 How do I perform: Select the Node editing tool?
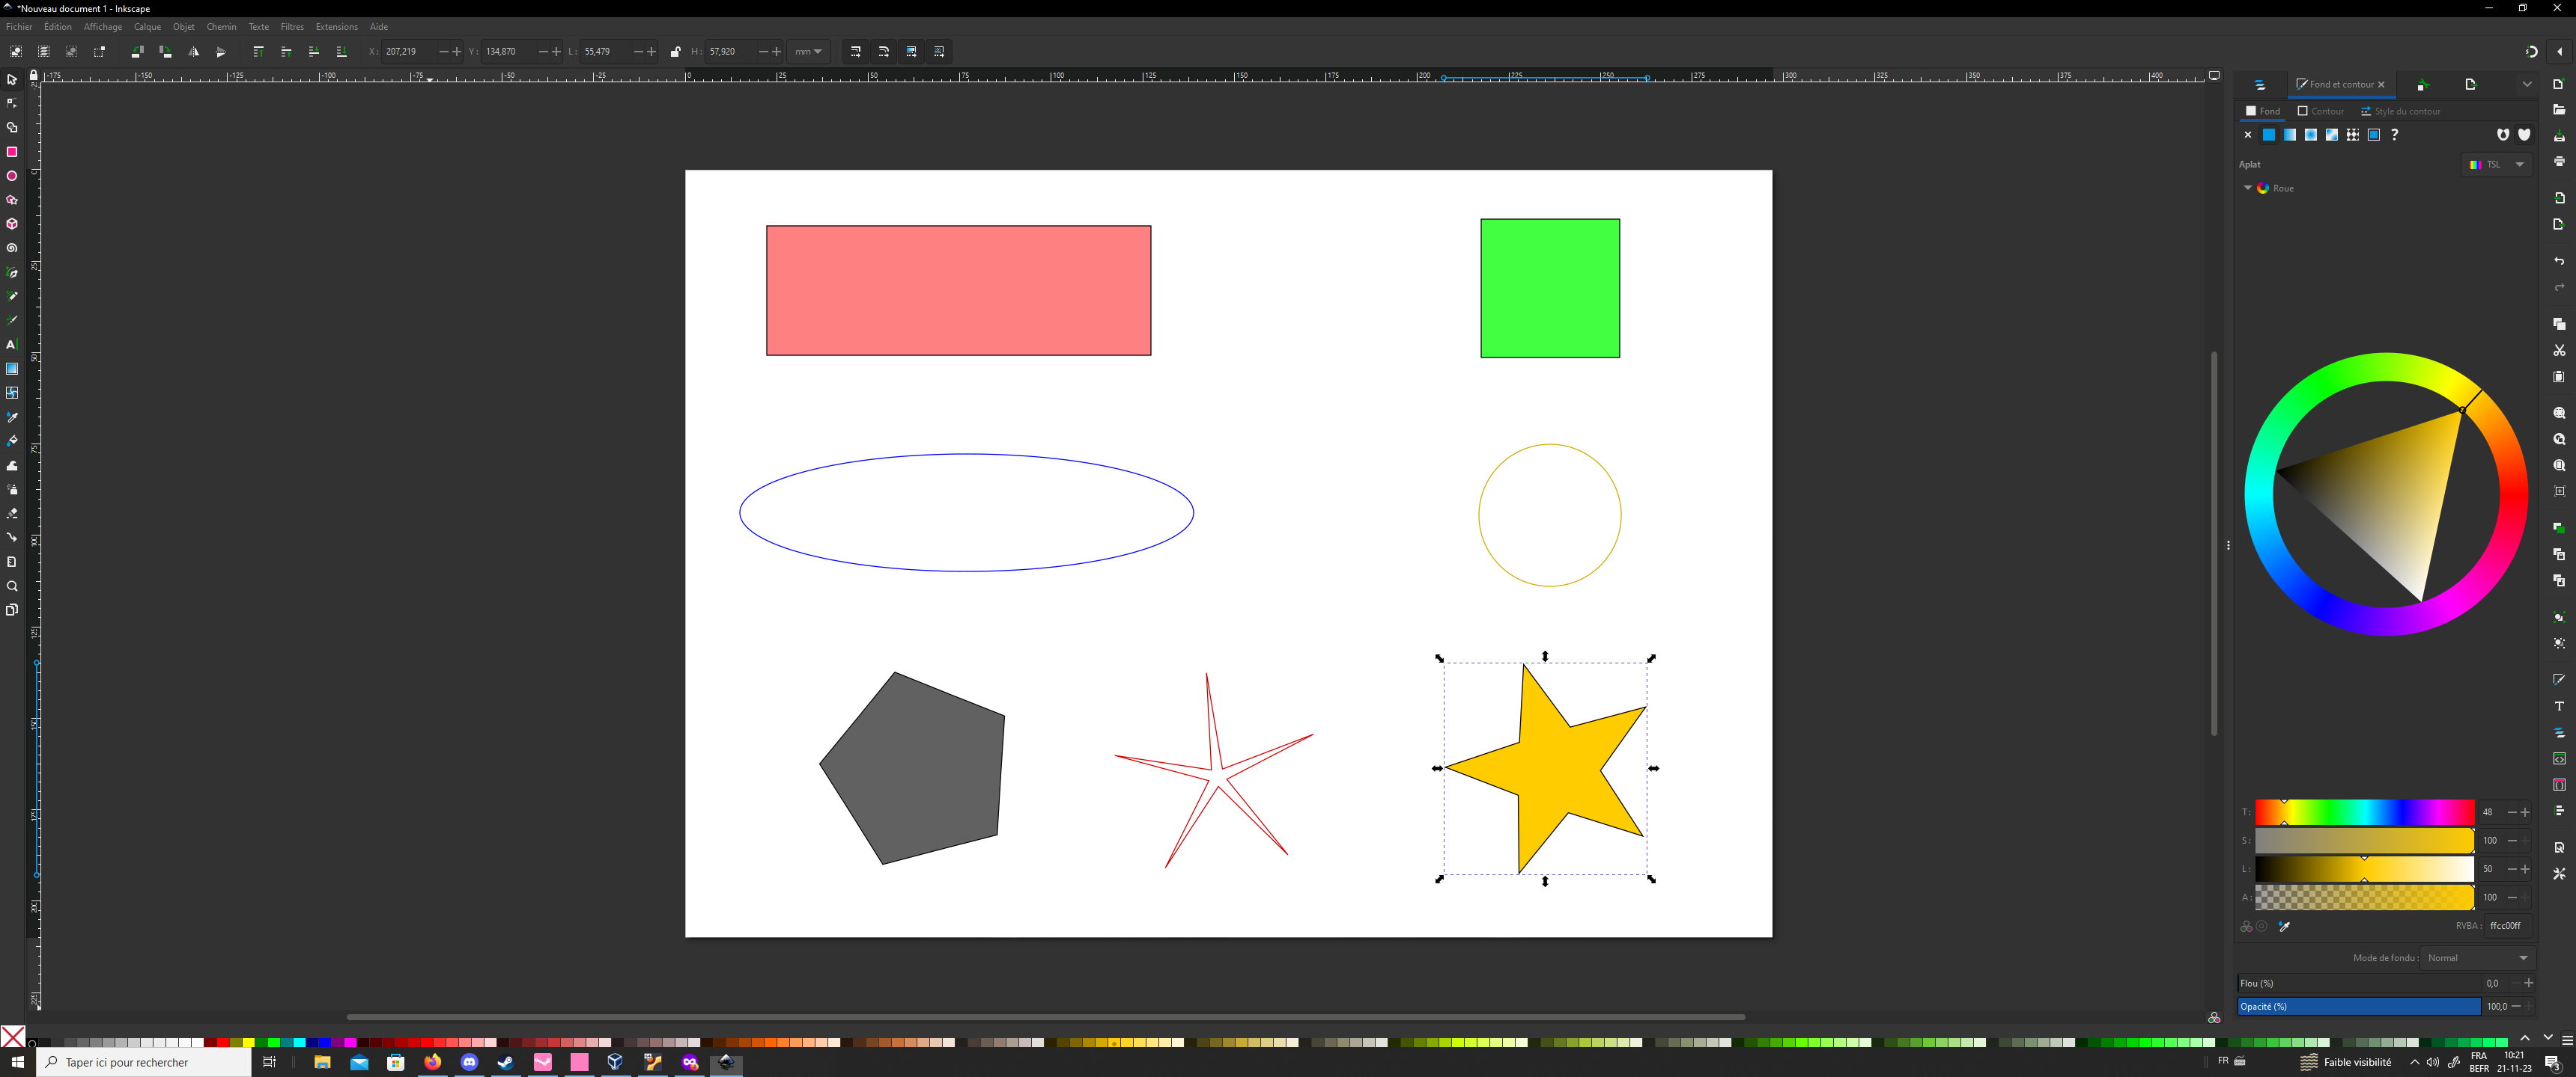pos(12,104)
